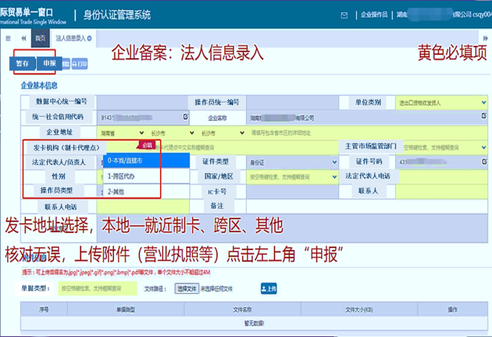Click the double-left arrow tab scroll icon
Screen dimensions: 492x337
[23, 38]
